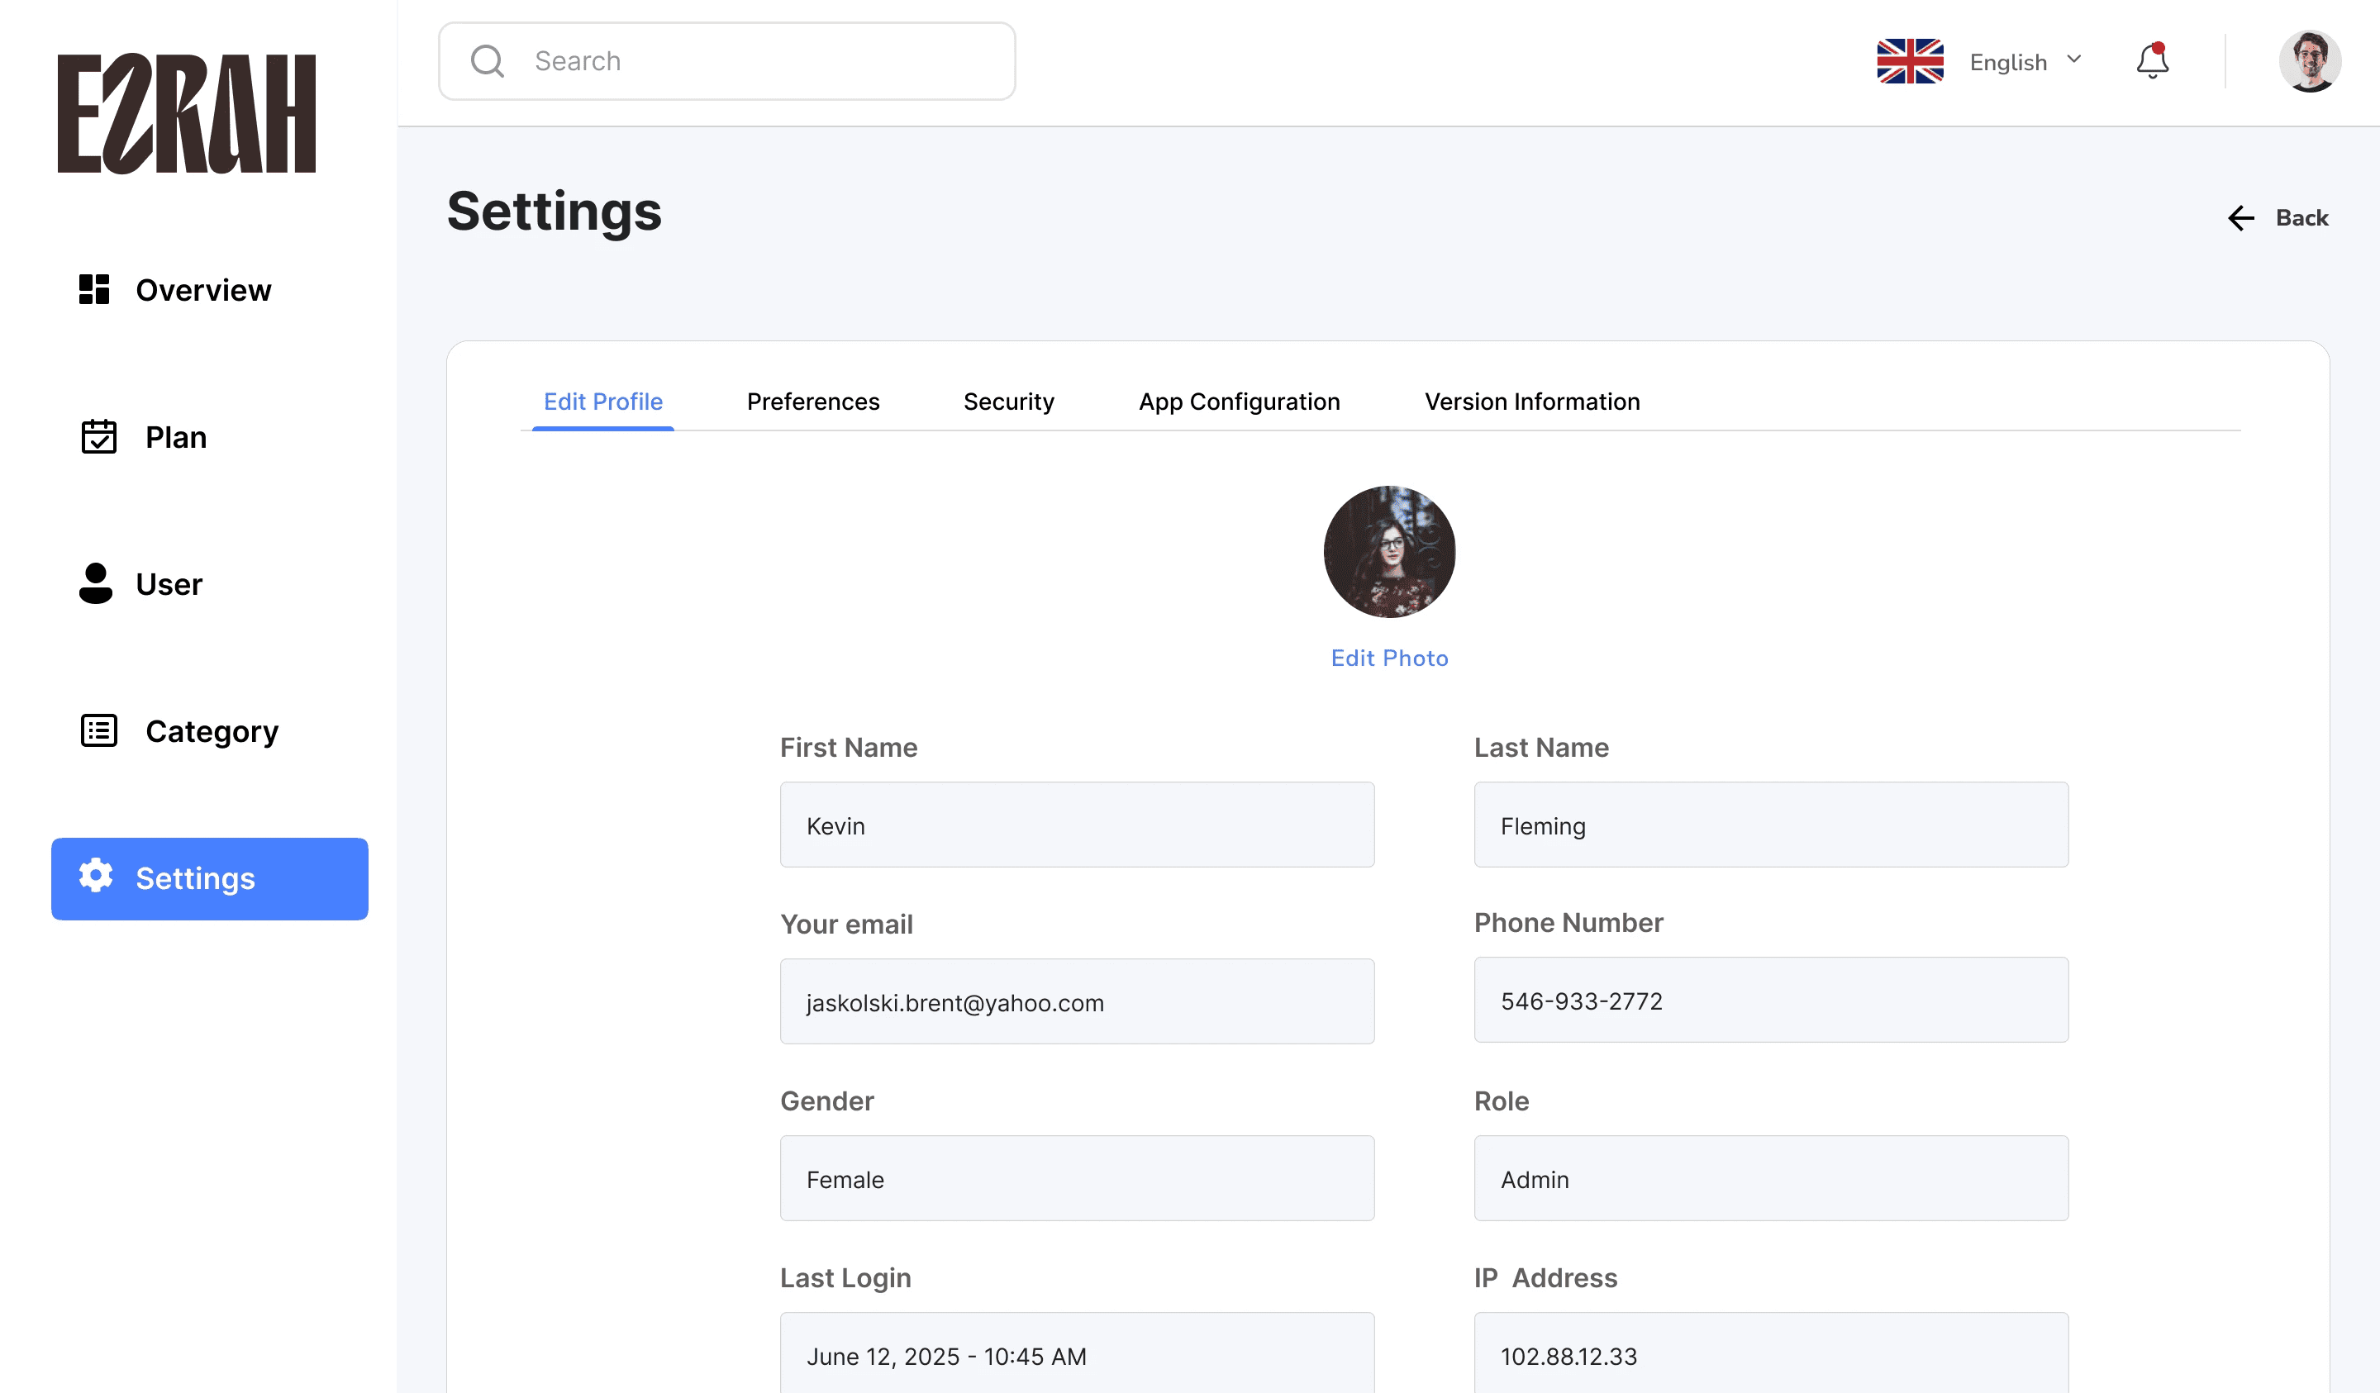Click the User person icon

coord(95,582)
